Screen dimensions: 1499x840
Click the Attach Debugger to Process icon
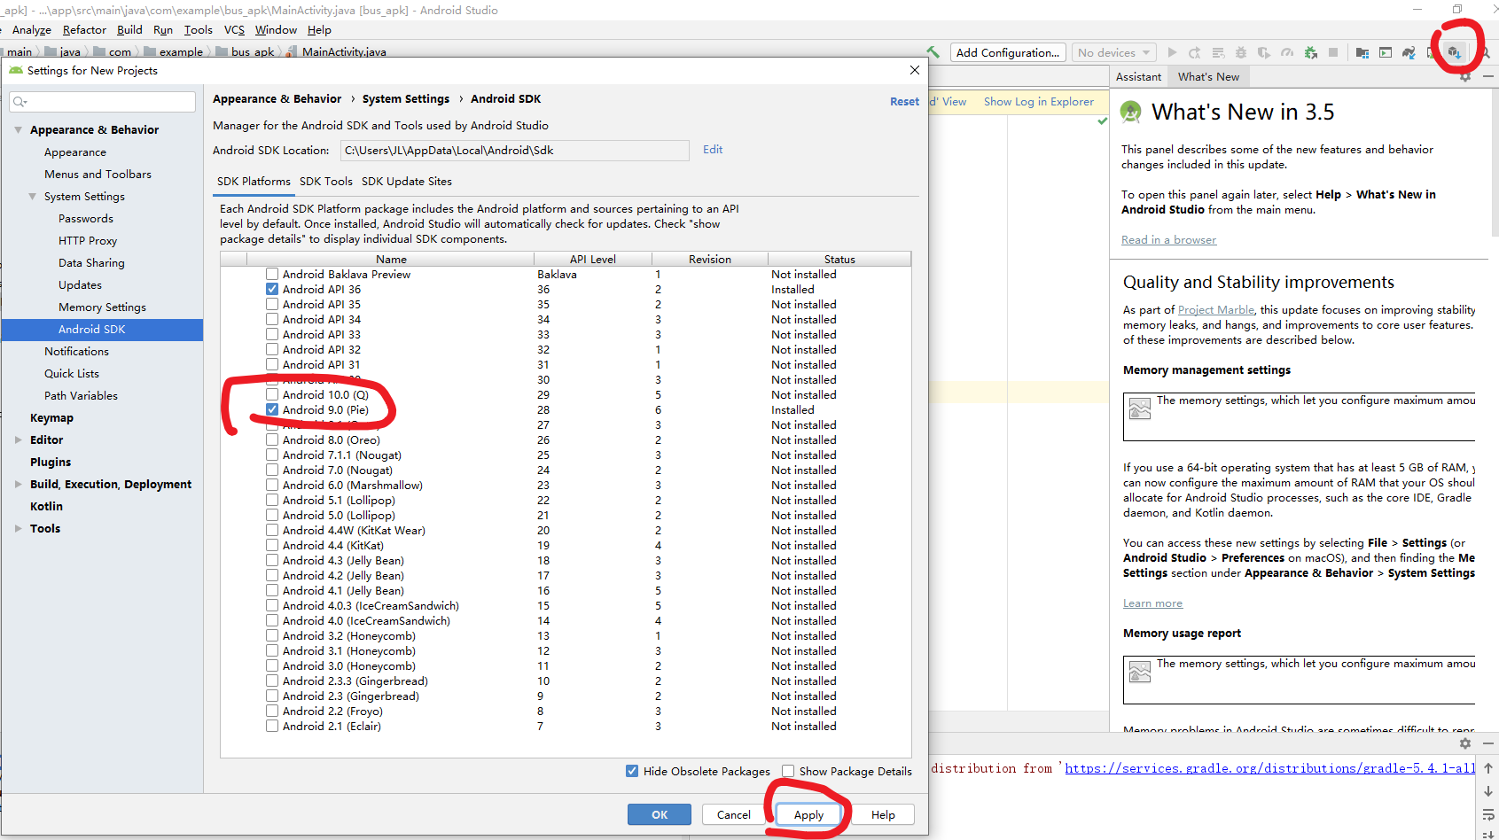coord(1311,52)
